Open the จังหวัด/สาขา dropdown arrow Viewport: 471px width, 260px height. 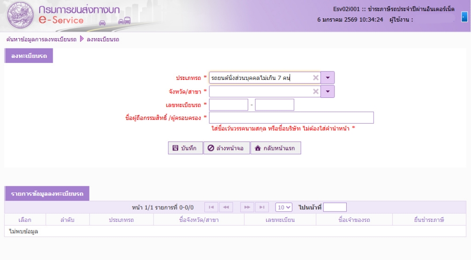pos(327,92)
